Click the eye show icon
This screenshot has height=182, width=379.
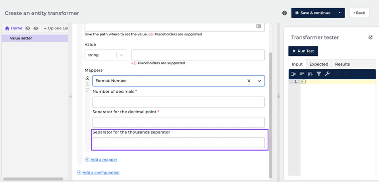tap(36, 28)
